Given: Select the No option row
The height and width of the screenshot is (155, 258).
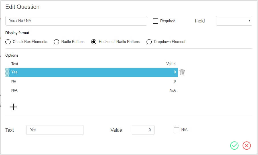Looking at the screenshot, I should (92, 81).
